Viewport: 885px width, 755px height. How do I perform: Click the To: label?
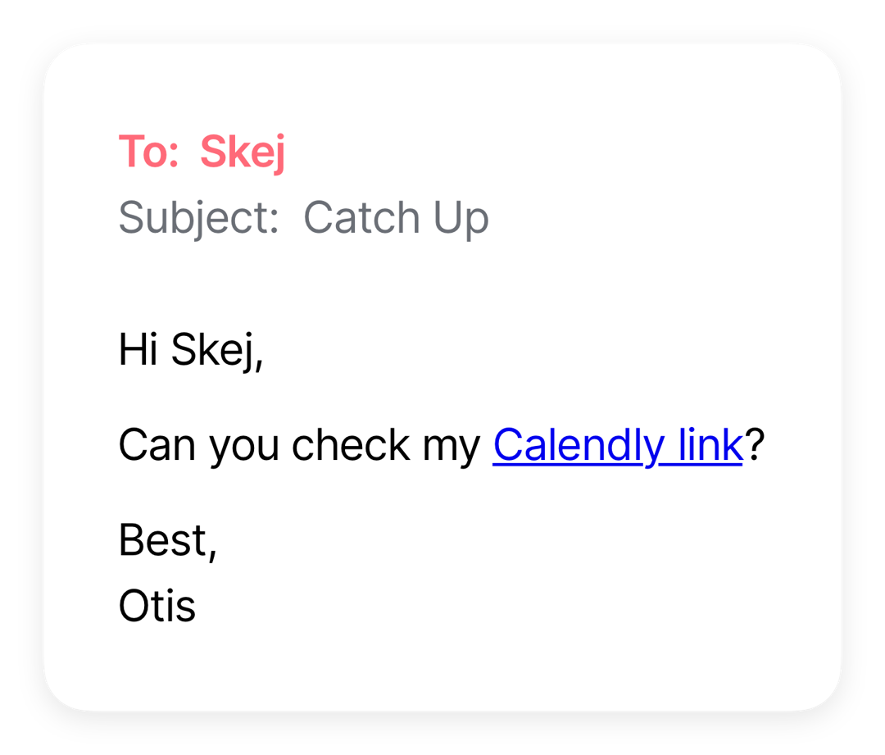pos(149,152)
